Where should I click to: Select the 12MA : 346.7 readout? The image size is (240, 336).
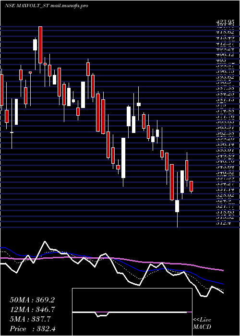tap(32, 310)
